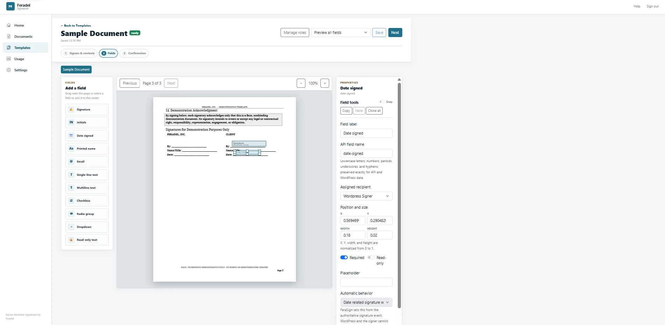Add a Dropdown field from the palette
665x325 pixels.
pos(87,227)
